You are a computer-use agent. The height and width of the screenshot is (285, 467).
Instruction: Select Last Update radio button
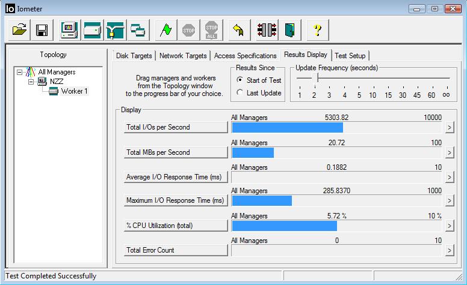click(x=240, y=92)
